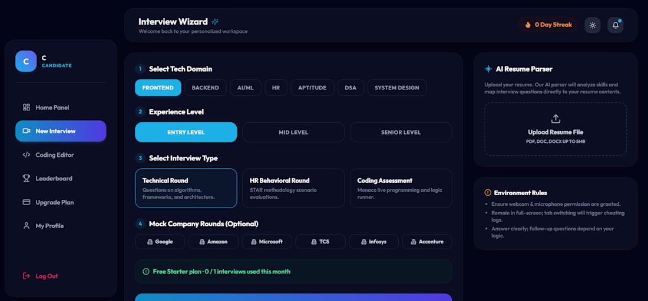
Task: Select the SYSTEM DESIGN domain
Action: pos(396,88)
